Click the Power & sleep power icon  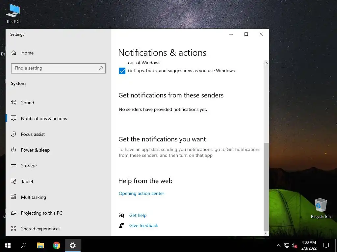pos(13,150)
